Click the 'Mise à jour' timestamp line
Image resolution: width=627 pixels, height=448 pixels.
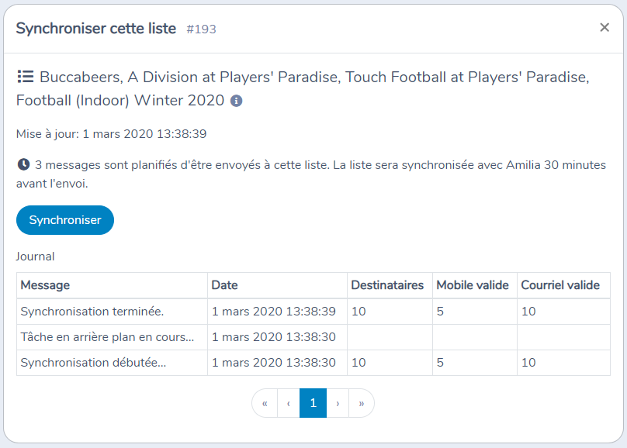[x=111, y=134]
